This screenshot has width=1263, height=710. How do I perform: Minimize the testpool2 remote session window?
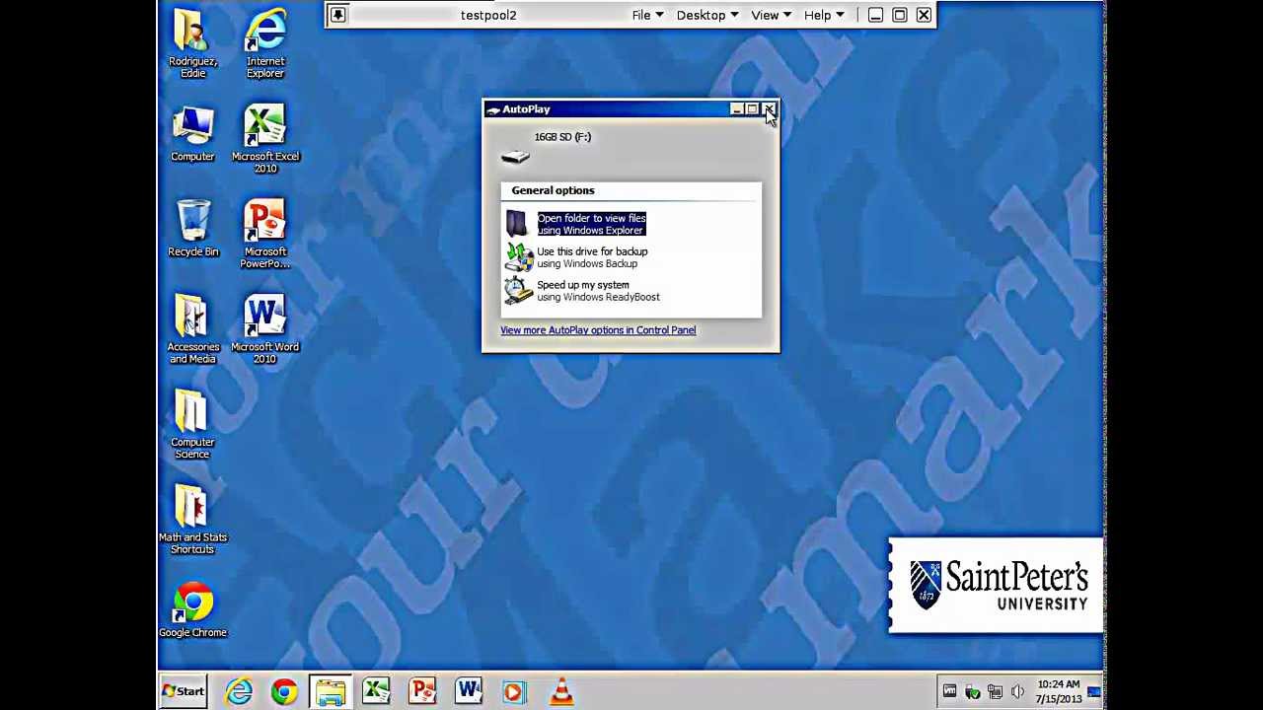pyautogui.click(x=875, y=15)
